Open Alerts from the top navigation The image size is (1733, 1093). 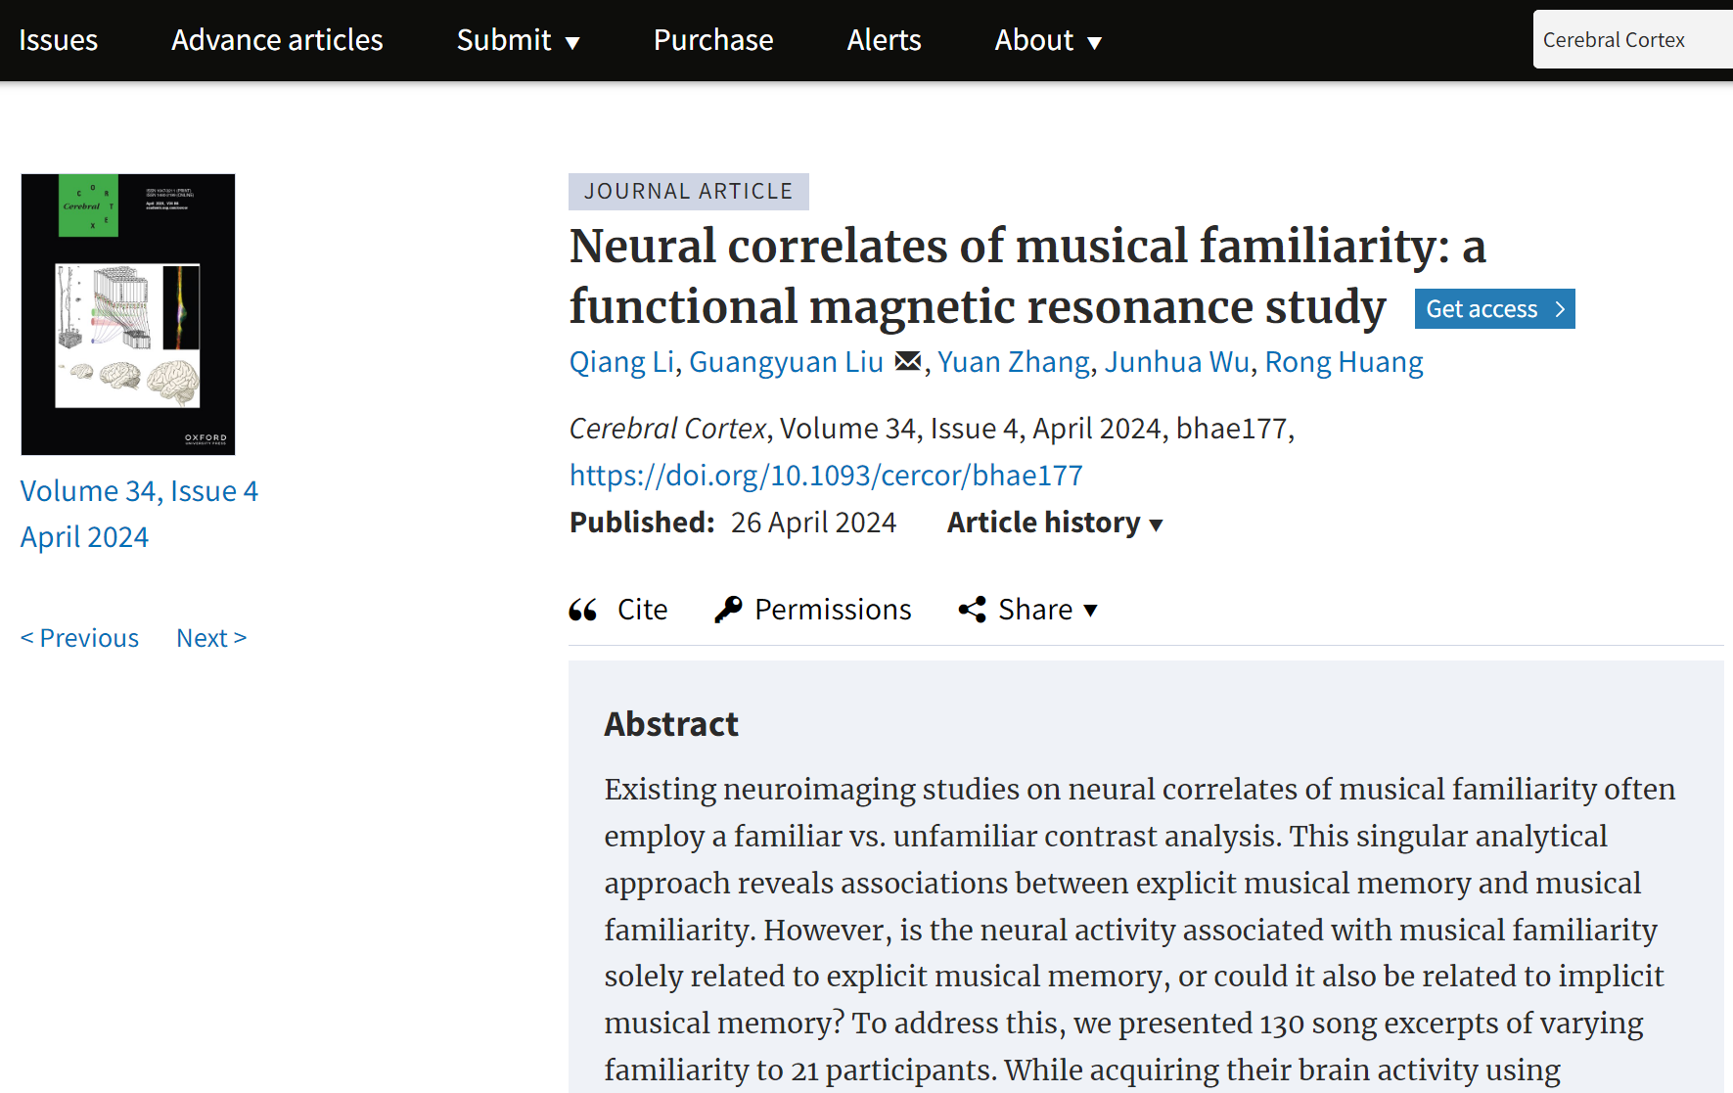(x=884, y=40)
